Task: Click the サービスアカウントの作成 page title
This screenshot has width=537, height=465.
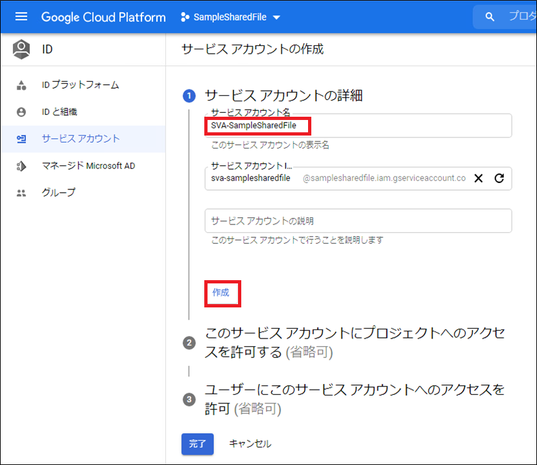Action: [252, 49]
